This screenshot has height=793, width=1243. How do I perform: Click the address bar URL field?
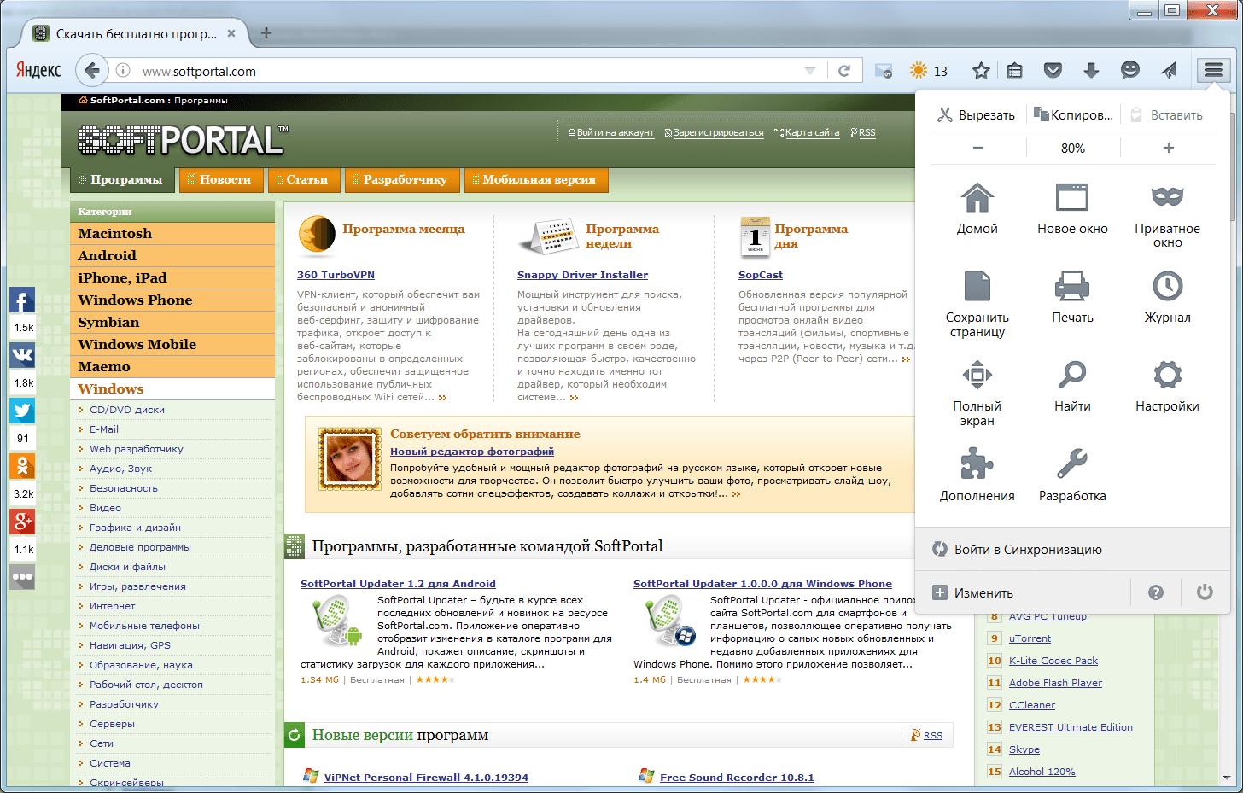tap(470, 71)
